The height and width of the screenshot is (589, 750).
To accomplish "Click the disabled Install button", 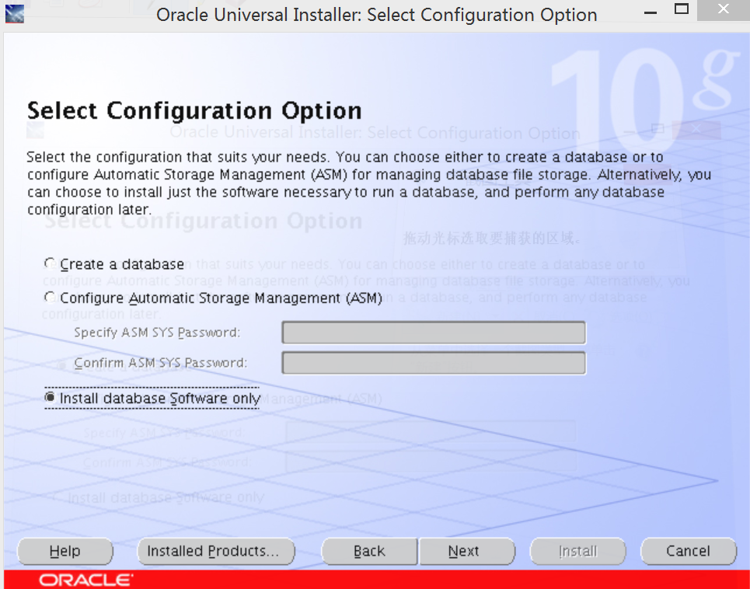I will pos(577,551).
